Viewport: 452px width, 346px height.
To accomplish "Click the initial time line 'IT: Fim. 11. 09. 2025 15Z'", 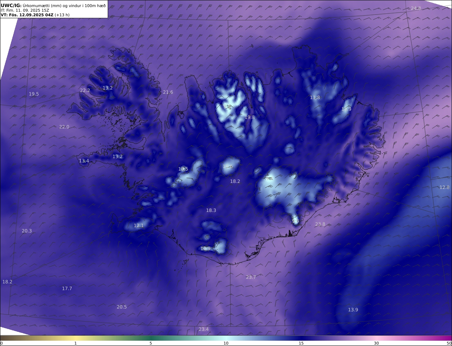I will click(25, 11).
